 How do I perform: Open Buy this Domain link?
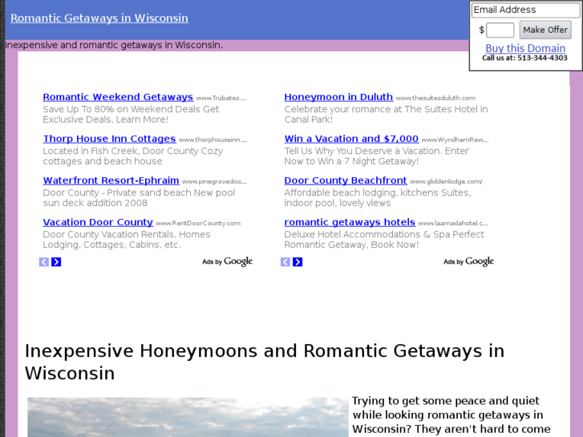[525, 48]
